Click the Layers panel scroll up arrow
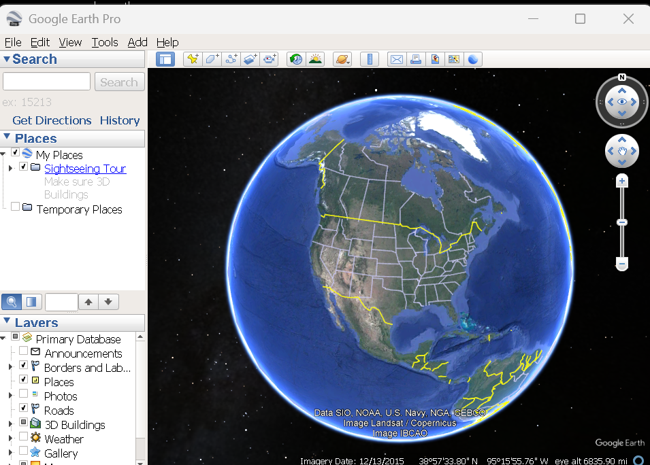Screen dimensions: 650x465 pyautogui.click(x=140, y=337)
